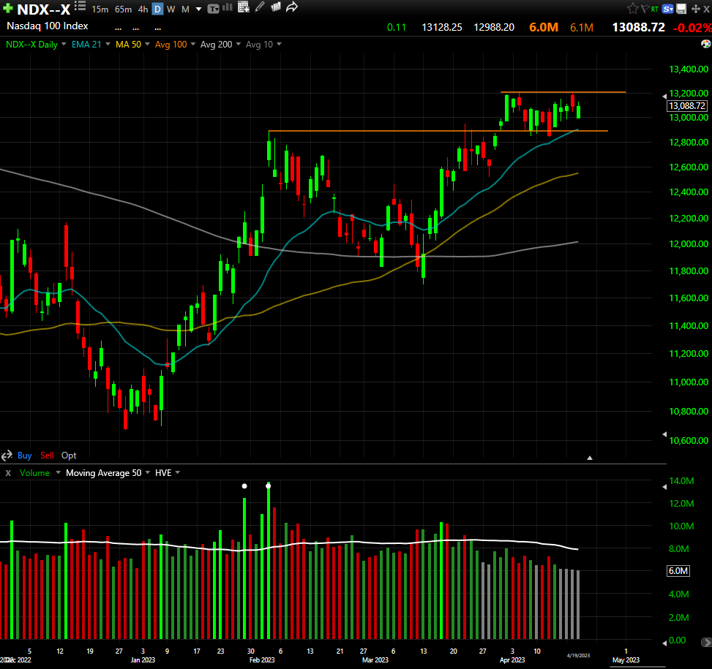
Task: Click the 6.1M average volume value
Action: click(582, 28)
